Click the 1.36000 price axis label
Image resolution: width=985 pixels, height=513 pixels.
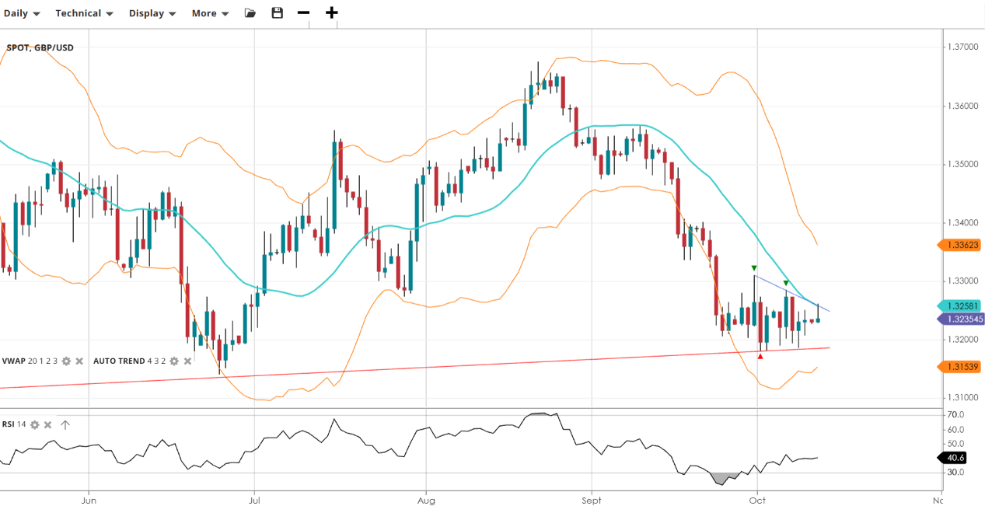(962, 106)
